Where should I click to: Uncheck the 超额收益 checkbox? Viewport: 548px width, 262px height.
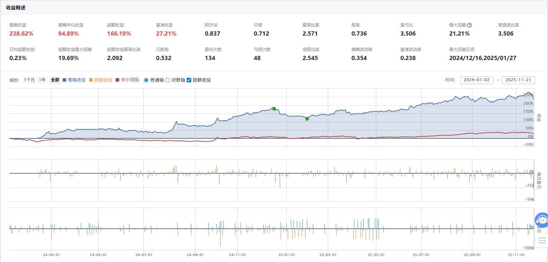[189, 80]
